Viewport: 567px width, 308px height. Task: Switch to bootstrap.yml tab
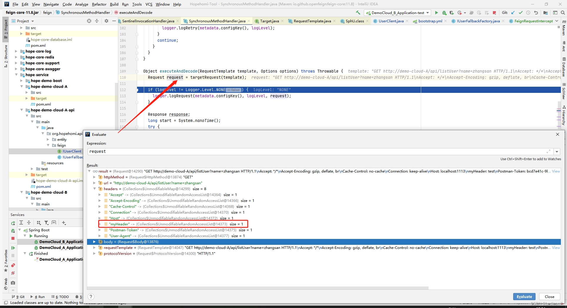coord(430,21)
